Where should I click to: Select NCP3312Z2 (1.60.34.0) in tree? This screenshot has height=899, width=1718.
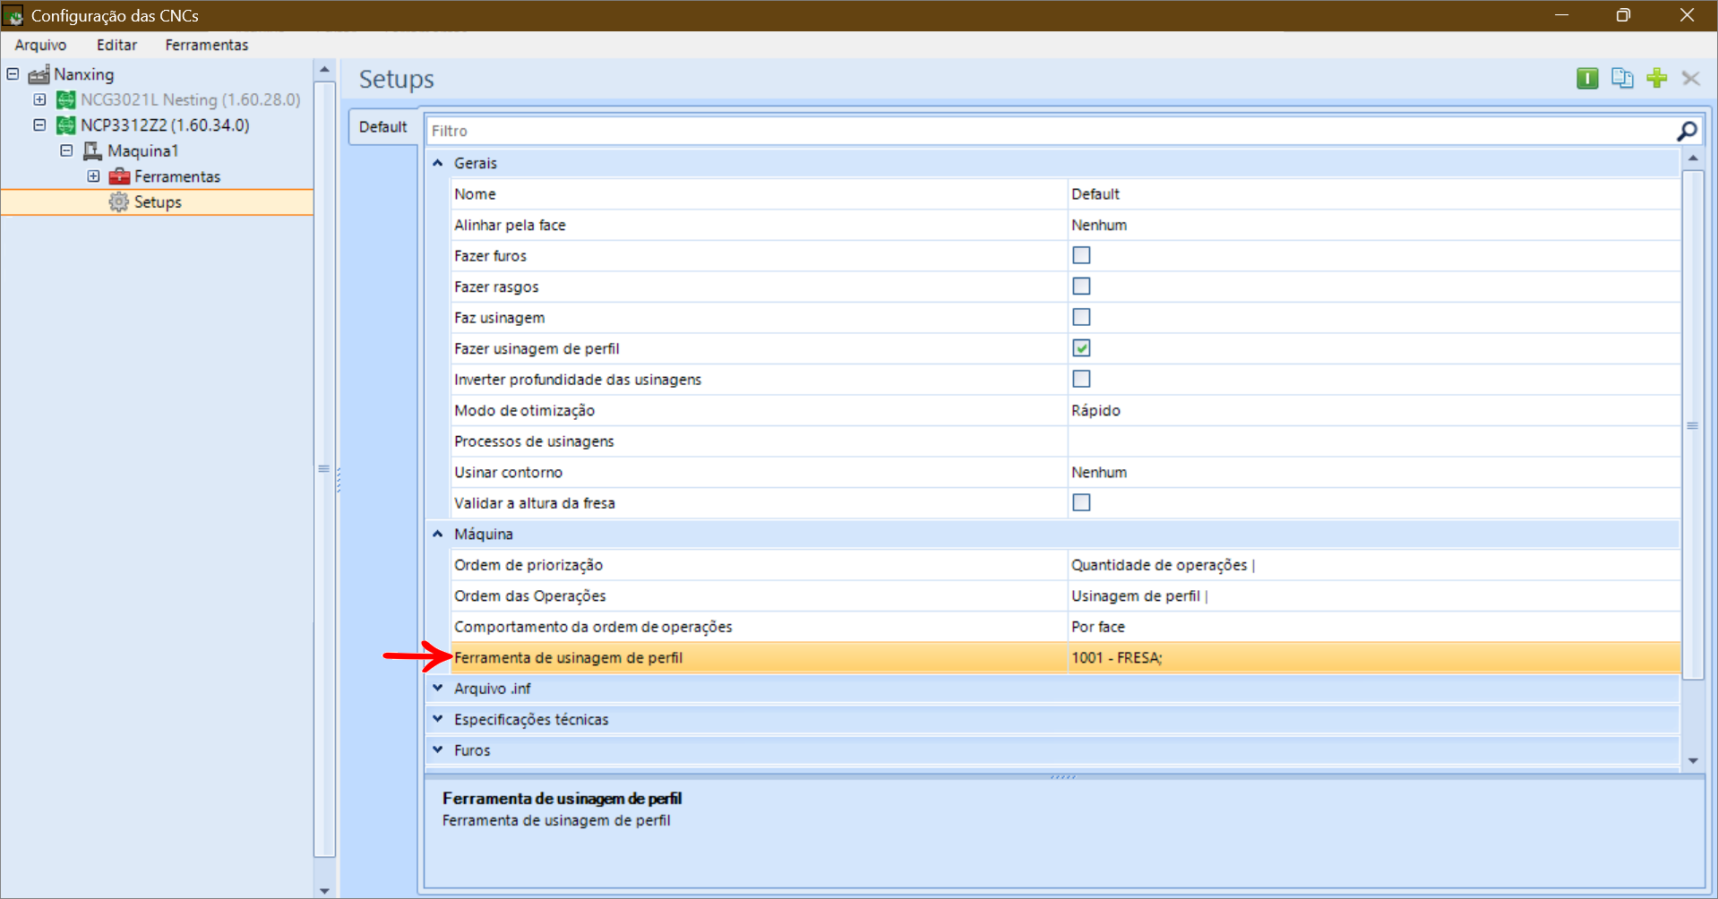165,125
